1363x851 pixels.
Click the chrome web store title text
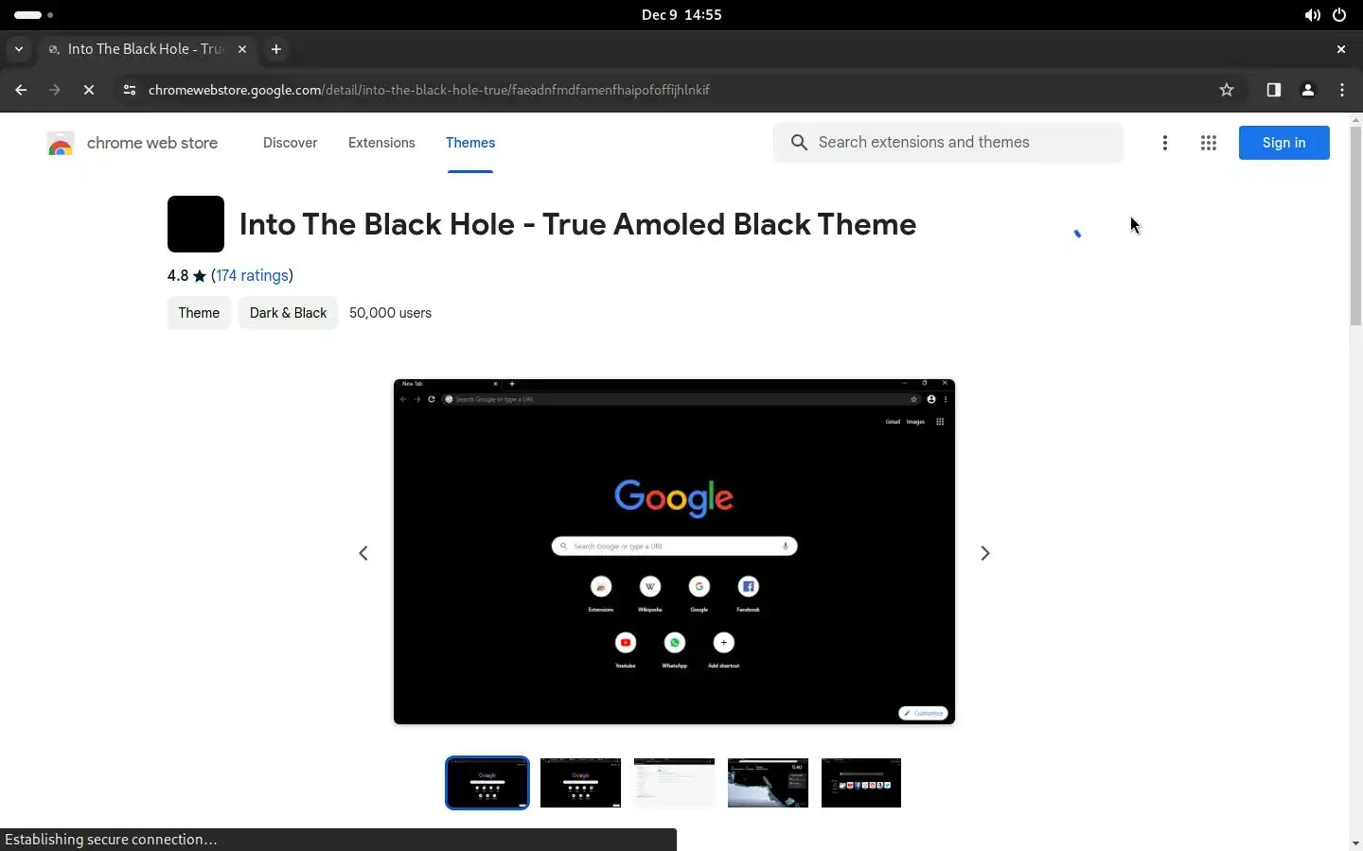point(152,143)
